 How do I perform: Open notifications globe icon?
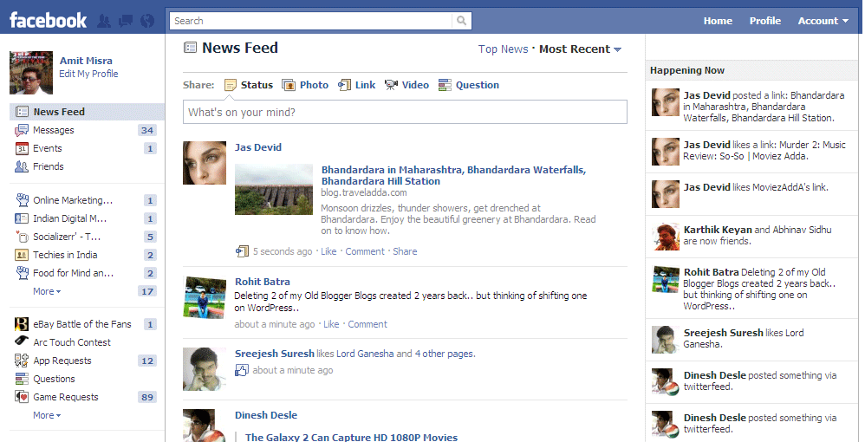tap(147, 21)
